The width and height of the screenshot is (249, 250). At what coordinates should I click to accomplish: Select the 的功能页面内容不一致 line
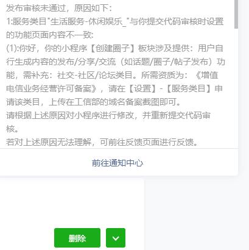pos(50,35)
